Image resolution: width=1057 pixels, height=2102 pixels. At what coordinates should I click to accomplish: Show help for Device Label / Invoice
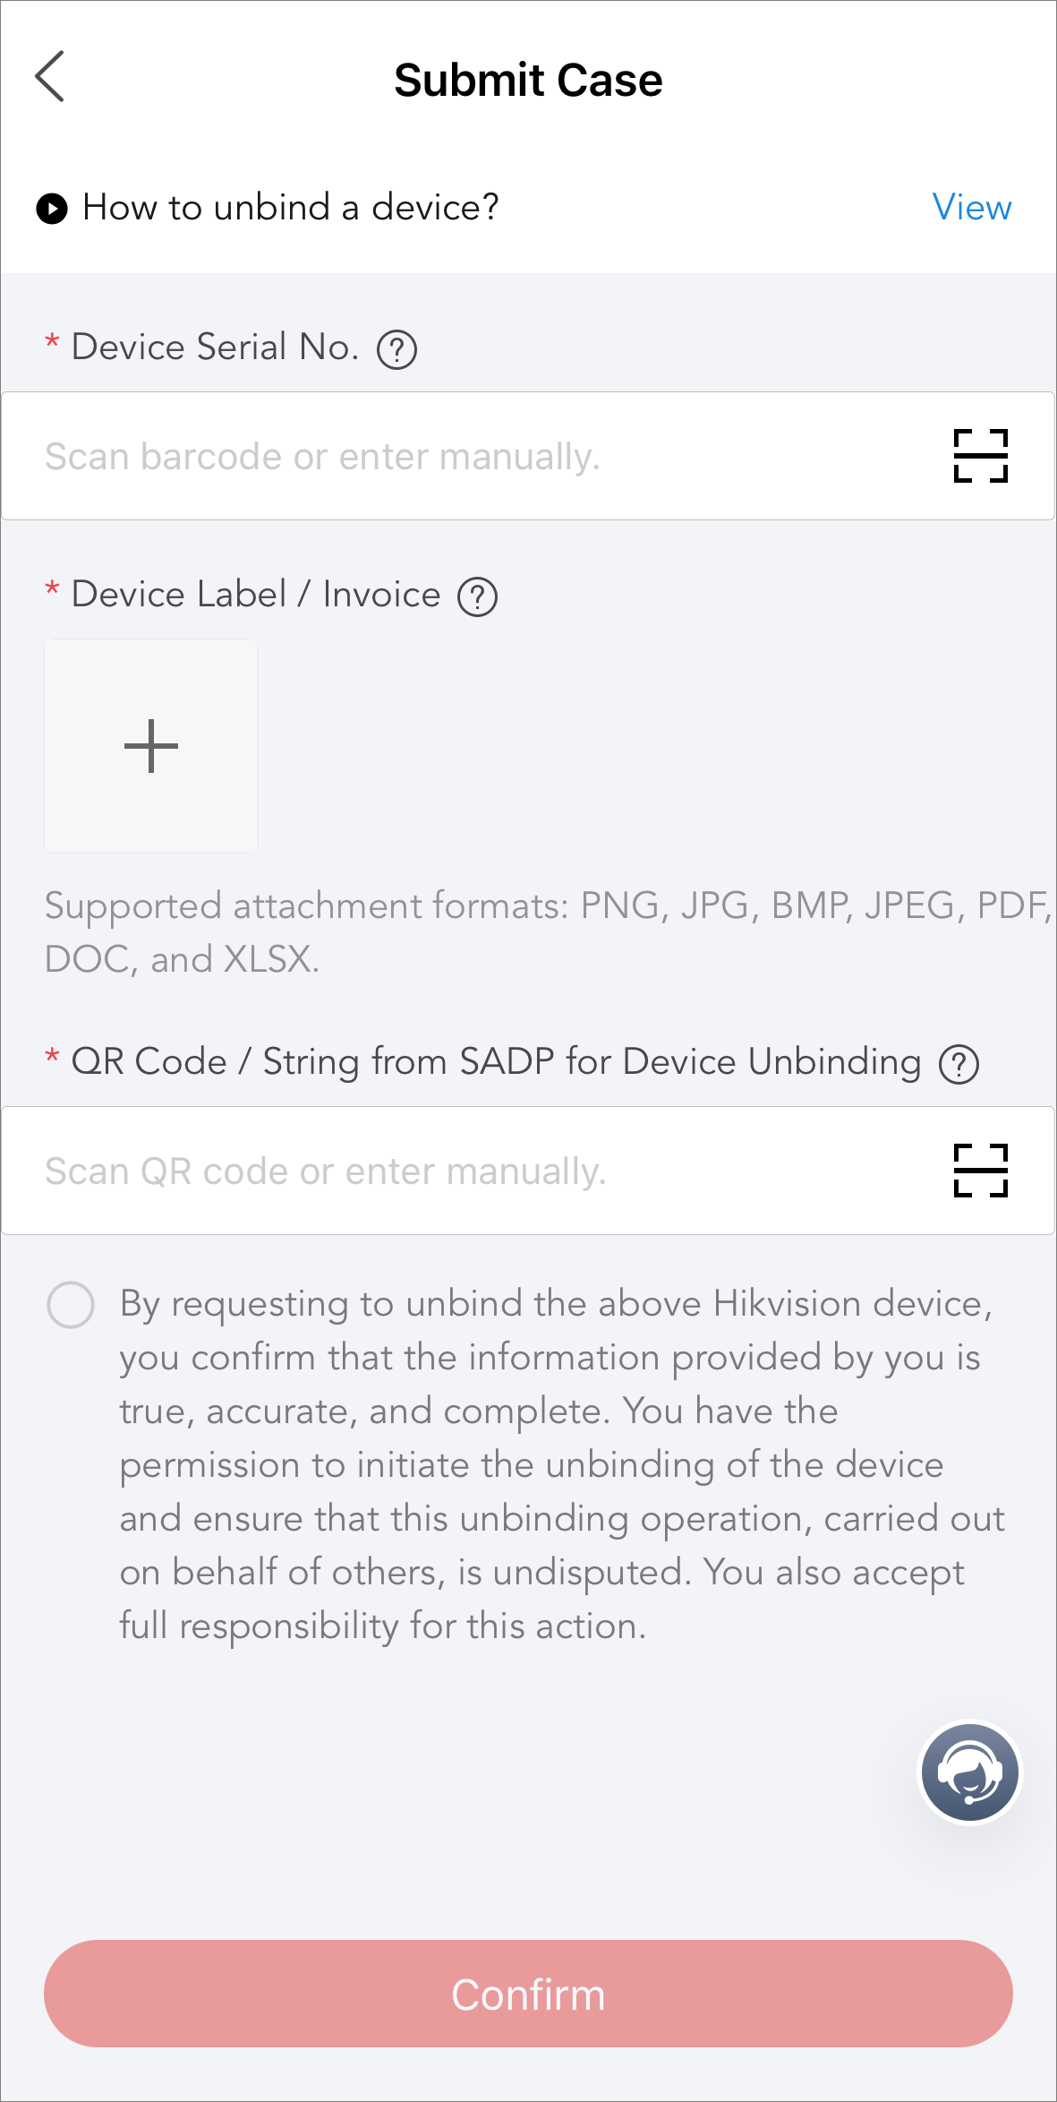478,596
